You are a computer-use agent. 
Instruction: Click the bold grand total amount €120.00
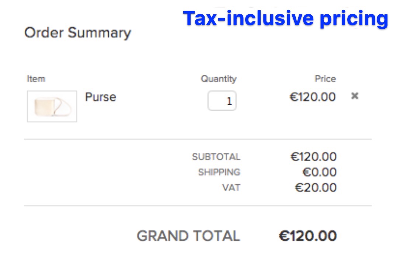click(307, 236)
